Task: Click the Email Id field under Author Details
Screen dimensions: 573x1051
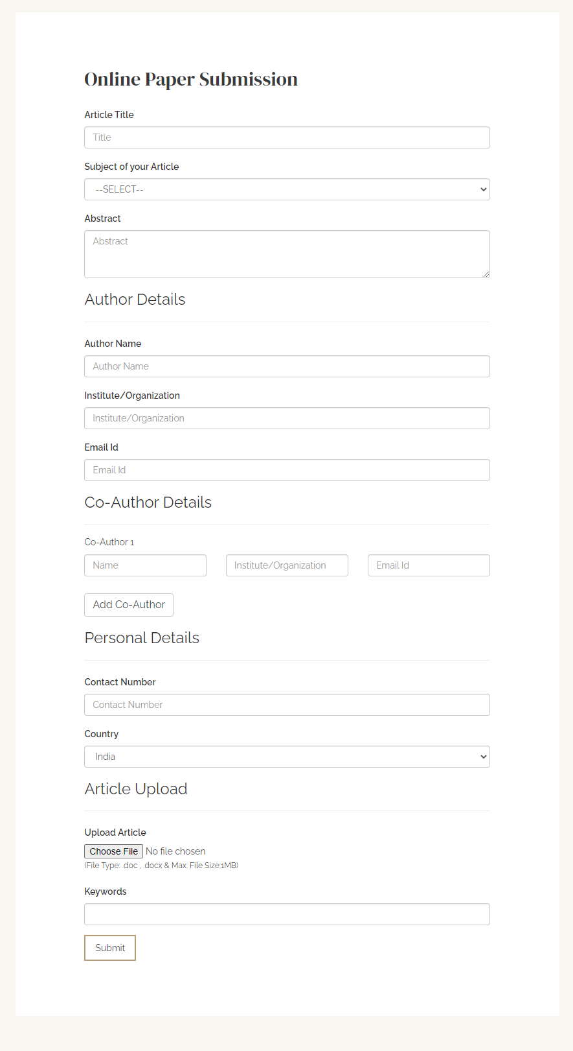Action: coord(287,469)
